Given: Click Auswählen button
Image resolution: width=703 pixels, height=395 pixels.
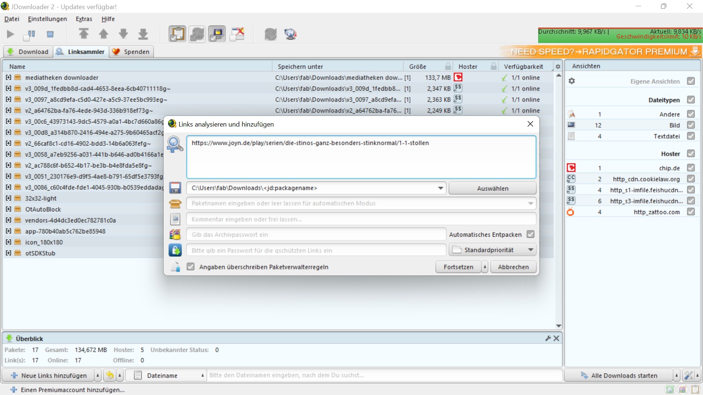Looking at the screenshot, I should pos(492,188).
